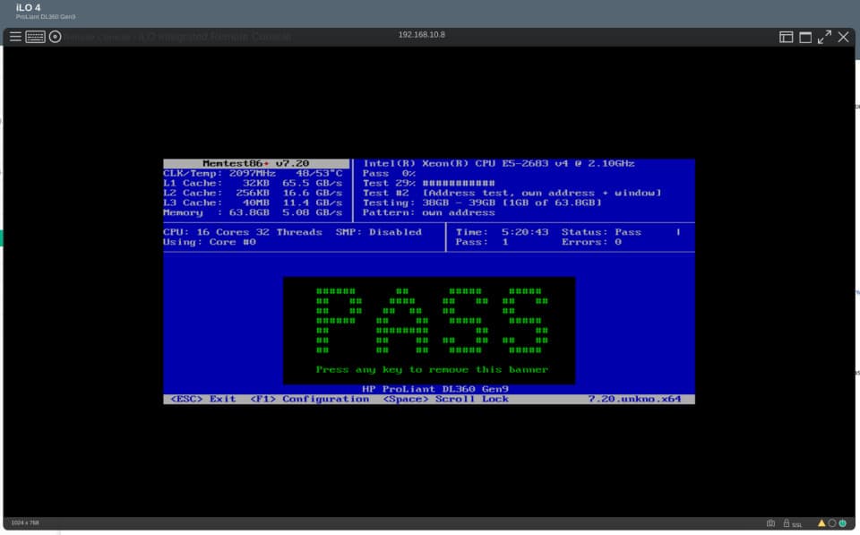Screen dimensions: 860x535
Task: Click the <F1> Configuration option
Action: (x=309, y=399)
